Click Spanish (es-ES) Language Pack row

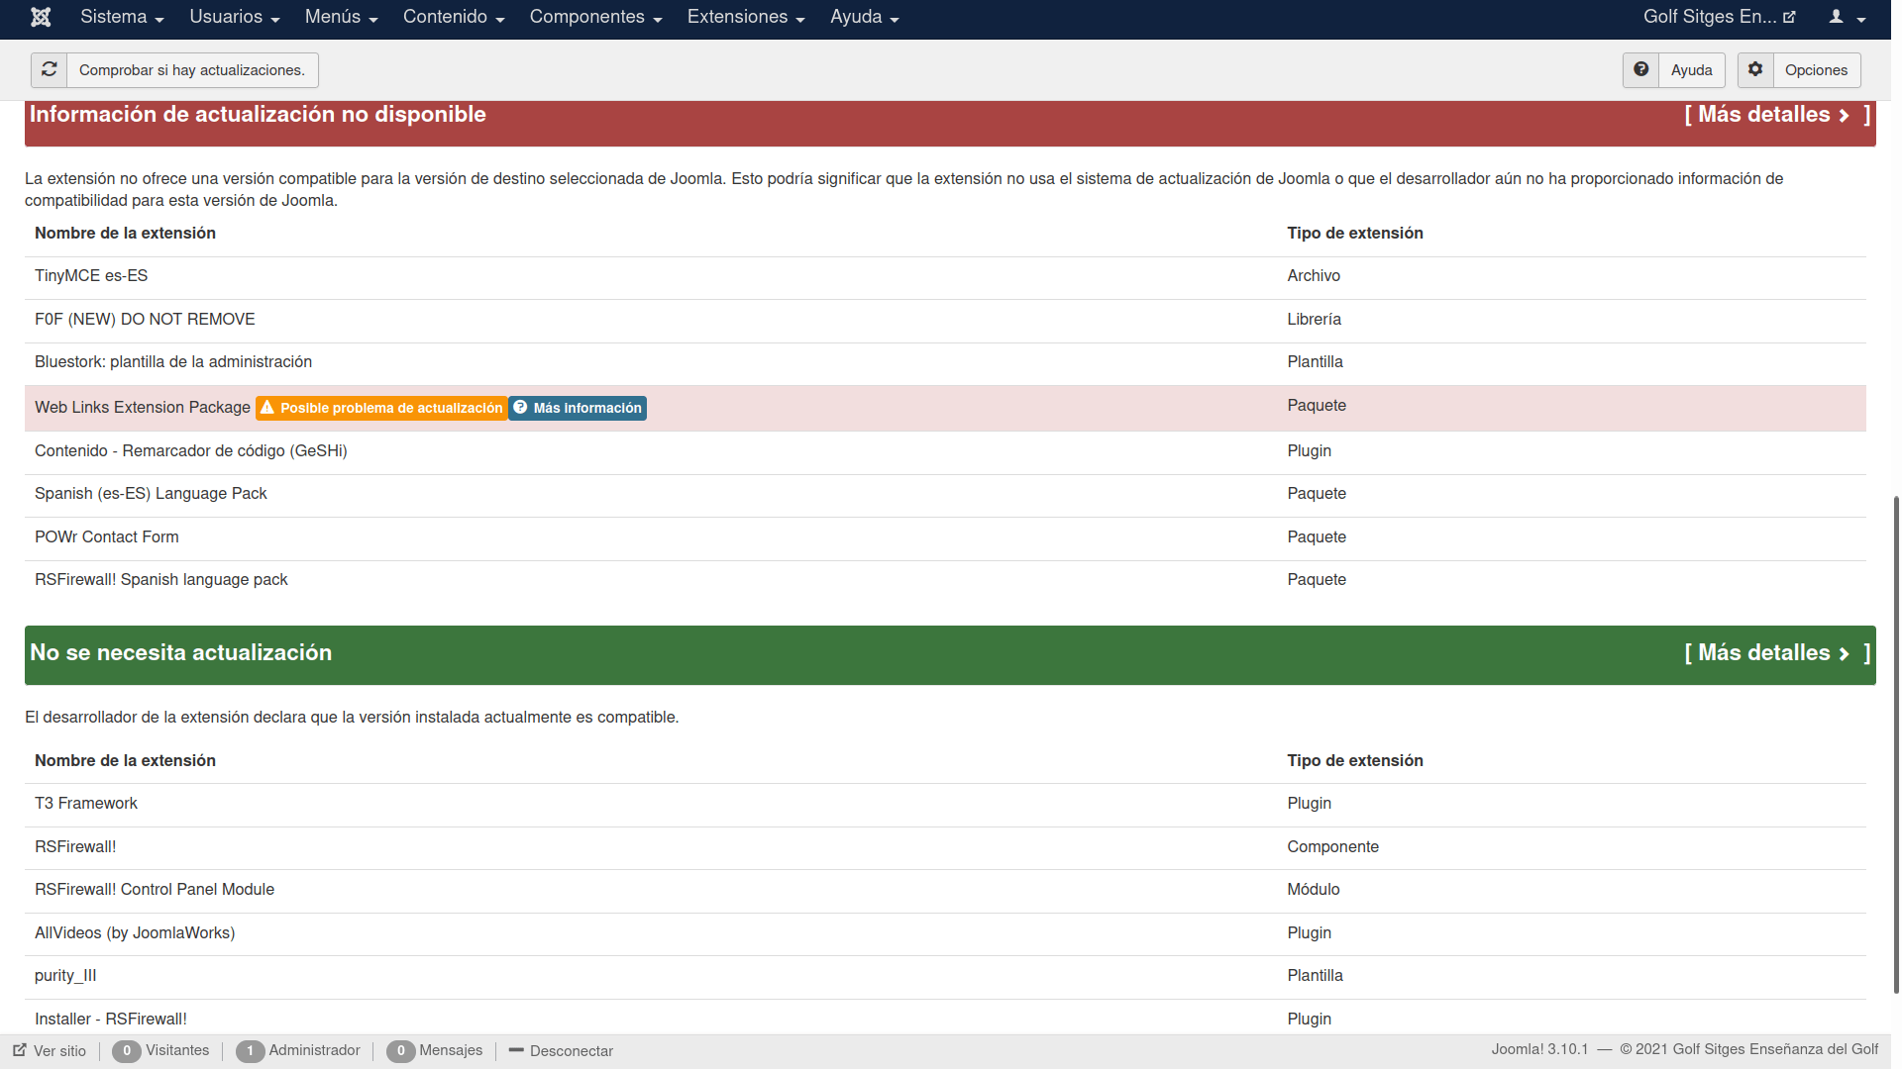point(945,494)
